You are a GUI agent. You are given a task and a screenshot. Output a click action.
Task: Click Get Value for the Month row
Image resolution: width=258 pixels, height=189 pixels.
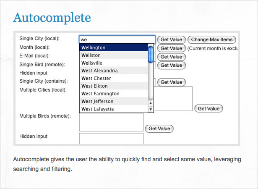[172, 48]
